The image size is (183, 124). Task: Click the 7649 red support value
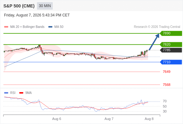pos(167,72)
